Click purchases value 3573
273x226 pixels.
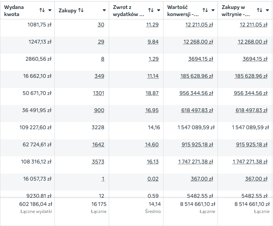tap(98, 162)
